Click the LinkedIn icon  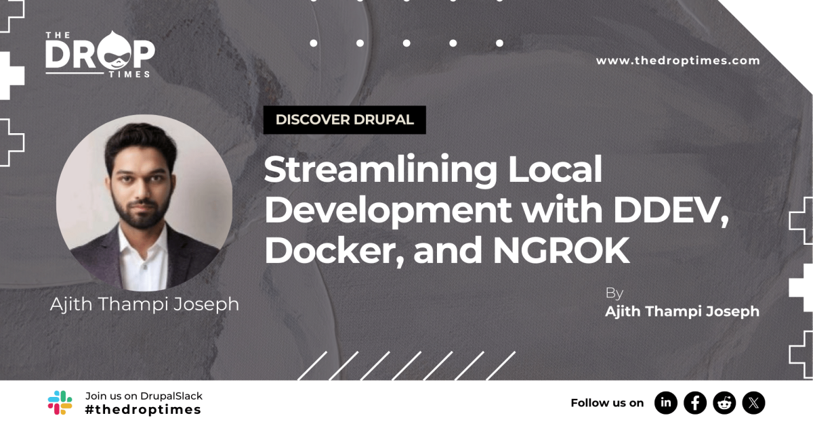[x=666, y=402]
